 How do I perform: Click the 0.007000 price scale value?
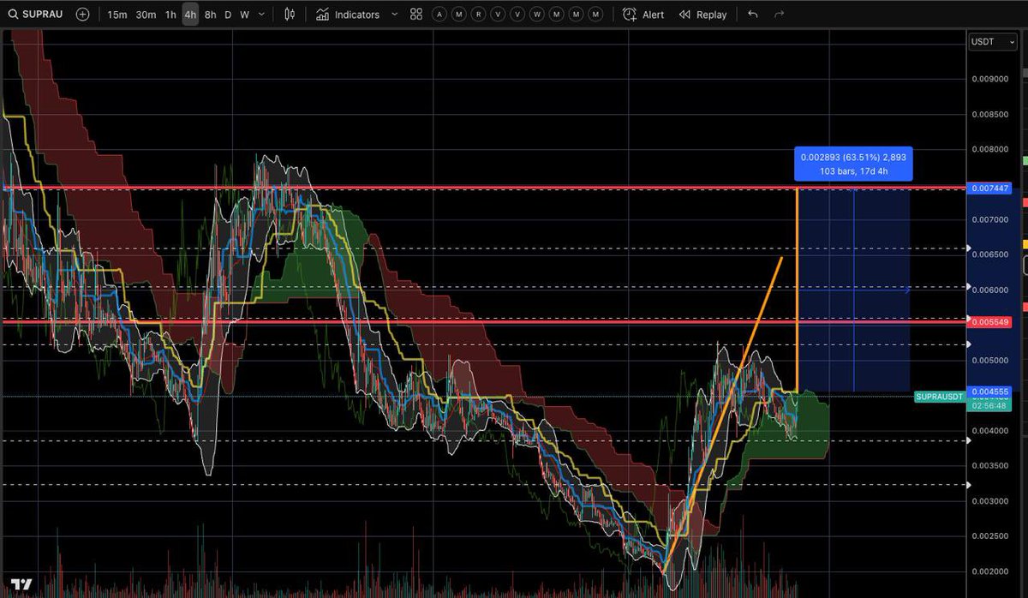point(989,219)
